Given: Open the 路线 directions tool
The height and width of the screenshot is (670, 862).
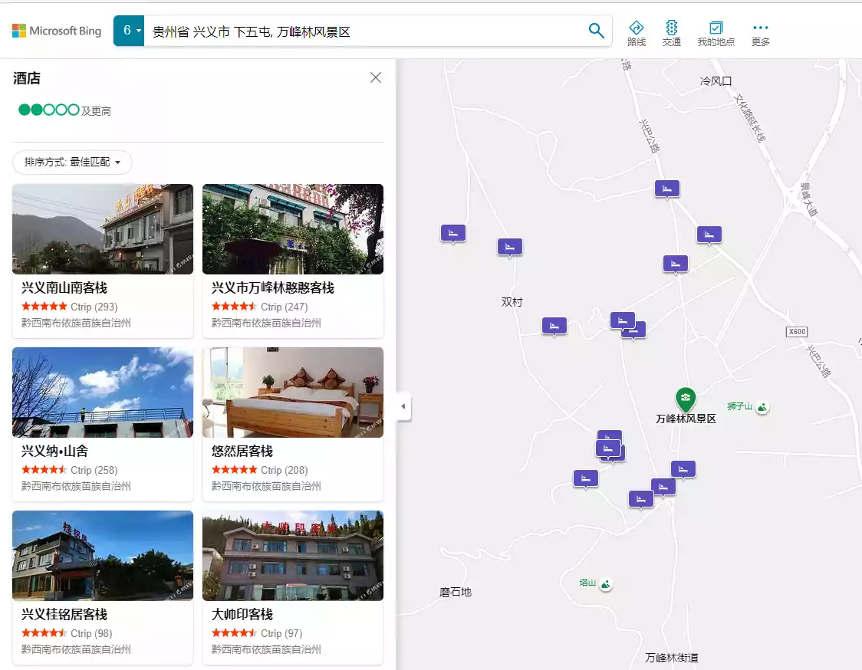Looking at the screenshot, I should point(636,33).
